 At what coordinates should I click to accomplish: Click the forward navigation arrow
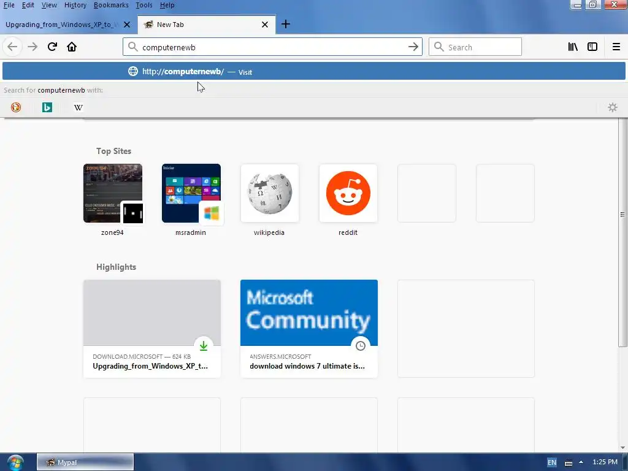pyautogui.click(x=33, y=47)
